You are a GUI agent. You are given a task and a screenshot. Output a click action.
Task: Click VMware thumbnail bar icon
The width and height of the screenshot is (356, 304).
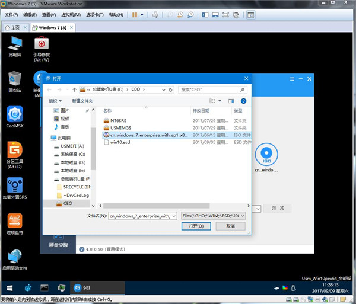[215, 15]
